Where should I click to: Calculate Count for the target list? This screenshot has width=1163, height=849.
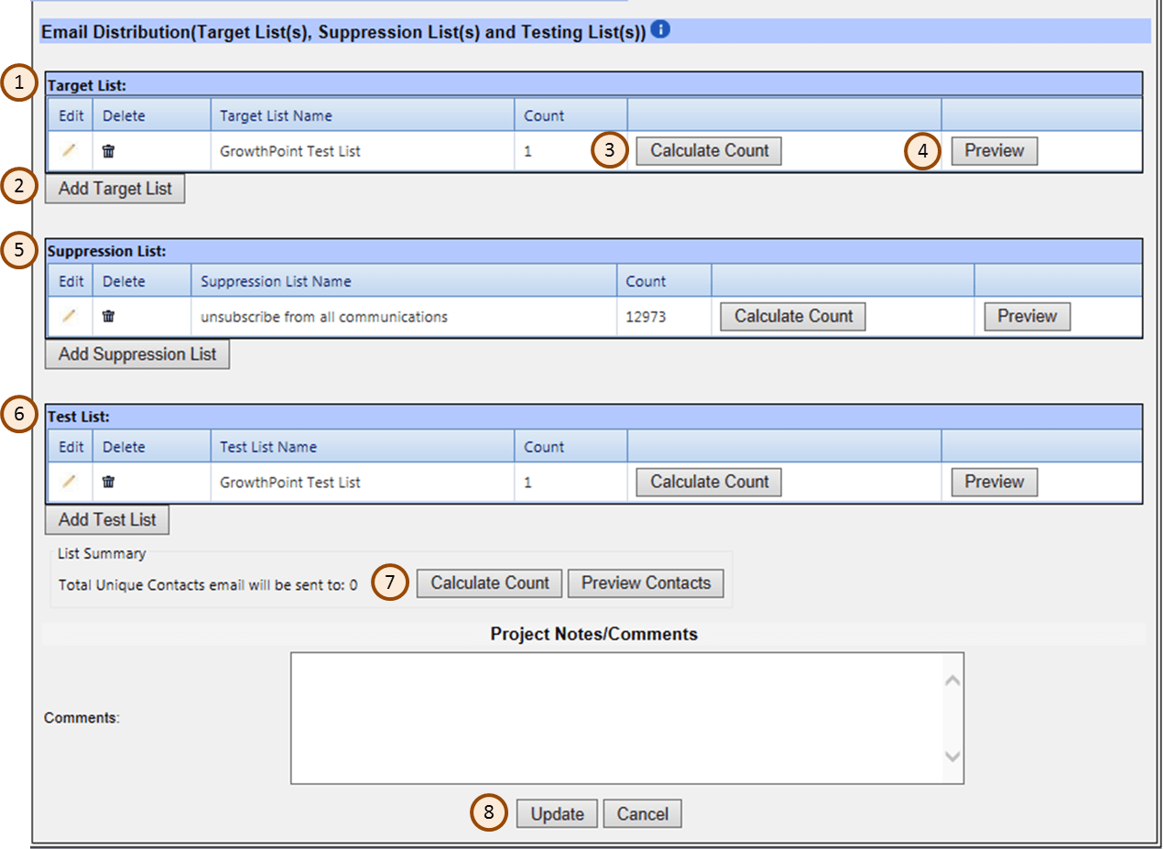tap(708, 150)
